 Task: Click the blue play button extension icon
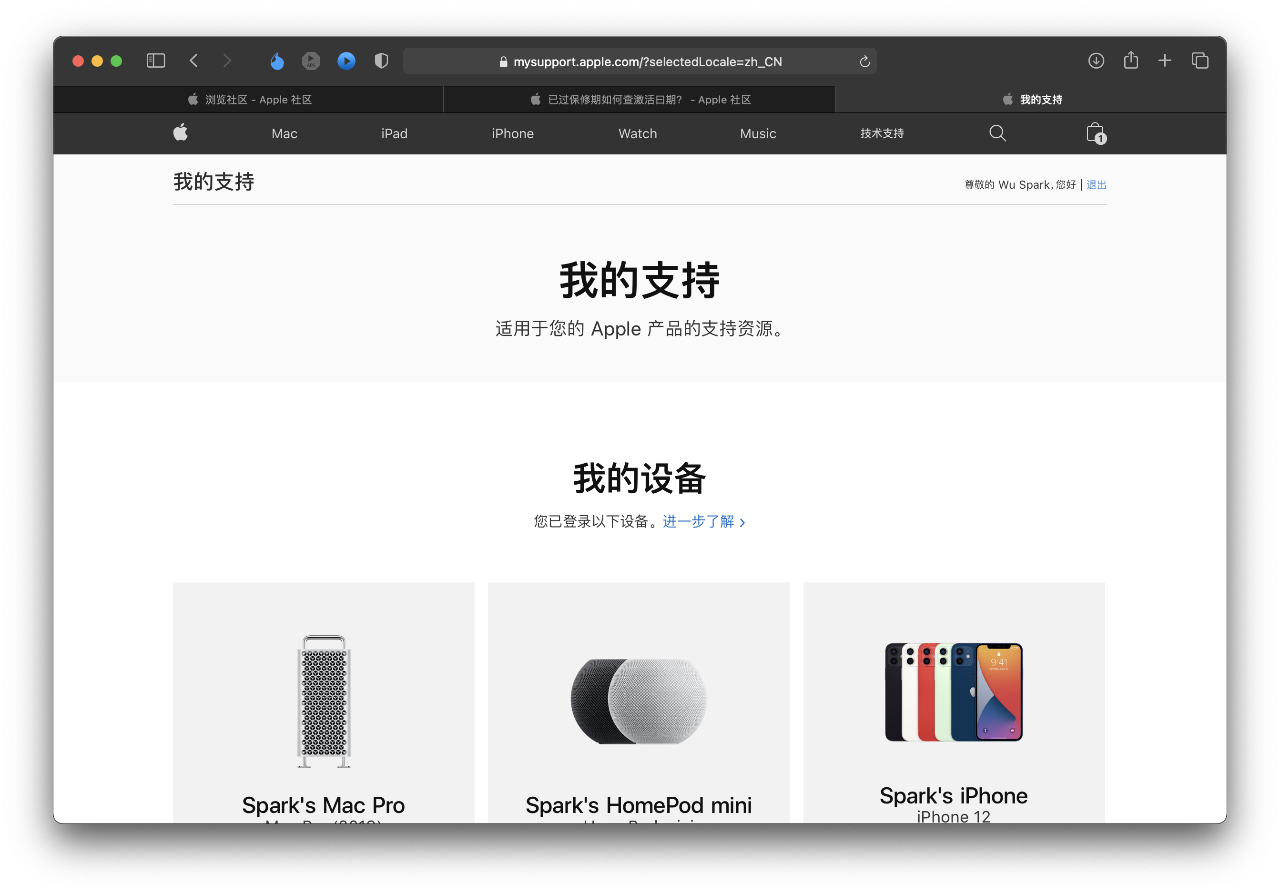346,61
